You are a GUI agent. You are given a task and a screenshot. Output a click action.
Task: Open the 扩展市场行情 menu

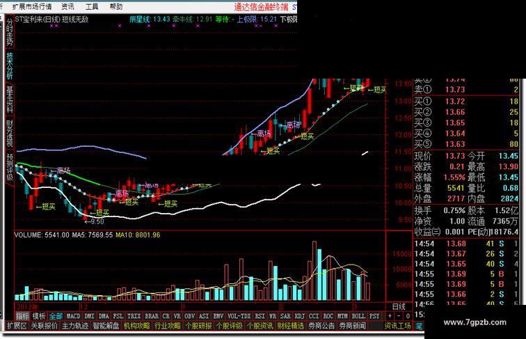tap(32, 6)
